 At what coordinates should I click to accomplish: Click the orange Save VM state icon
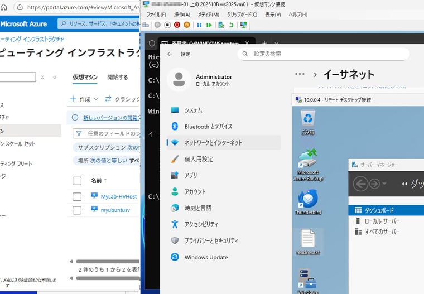pos(187,25)
